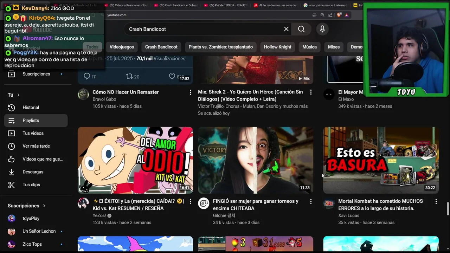Open the Mix: Shrek 2 title link
450x253 pixels.
tap(250, 96)
